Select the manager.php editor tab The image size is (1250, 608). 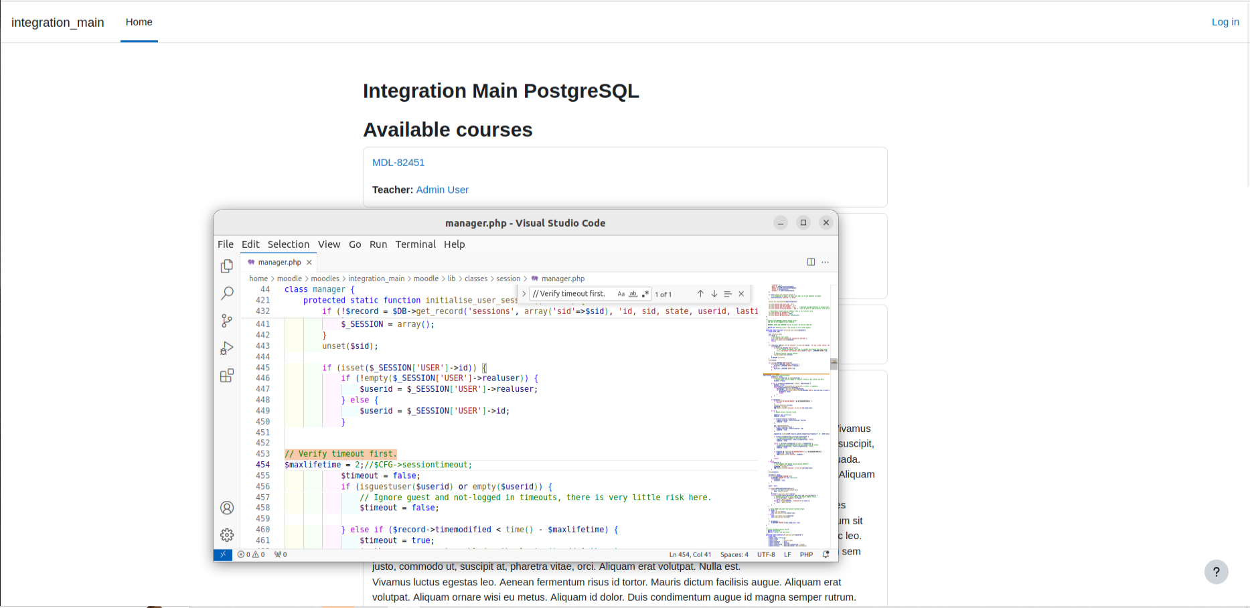coord(279,262)
